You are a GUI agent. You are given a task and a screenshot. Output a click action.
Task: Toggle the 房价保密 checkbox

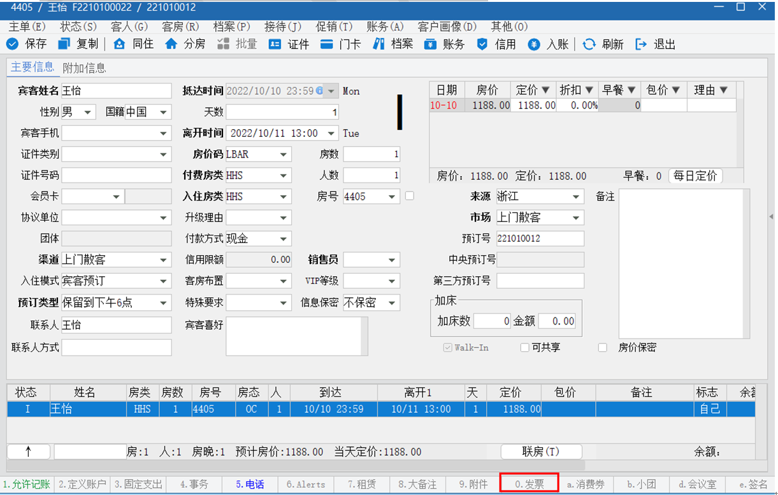click(x=602, y=347)
